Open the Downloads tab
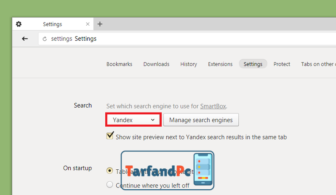The height and width of the screenshot is (195, 336). tap(156, 64)
